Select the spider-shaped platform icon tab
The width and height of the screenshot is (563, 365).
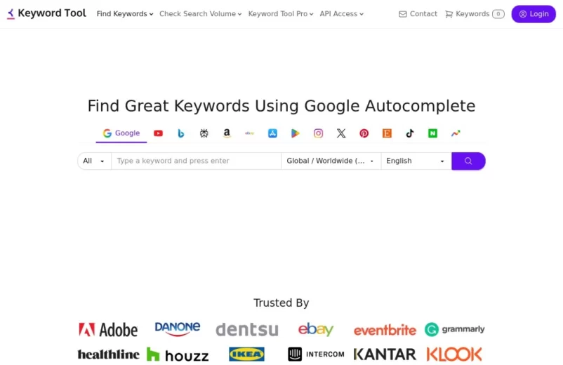(x=204, y=133)
